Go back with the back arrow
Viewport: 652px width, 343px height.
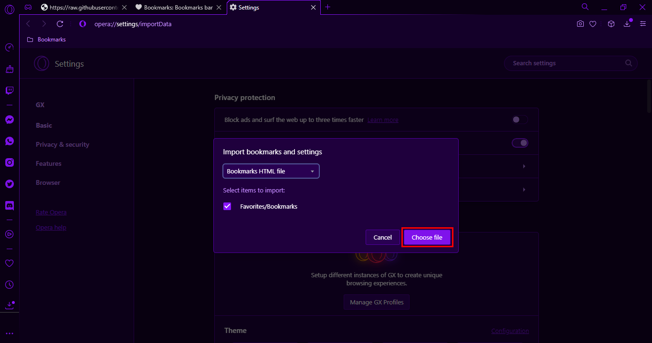click(28, 24)
